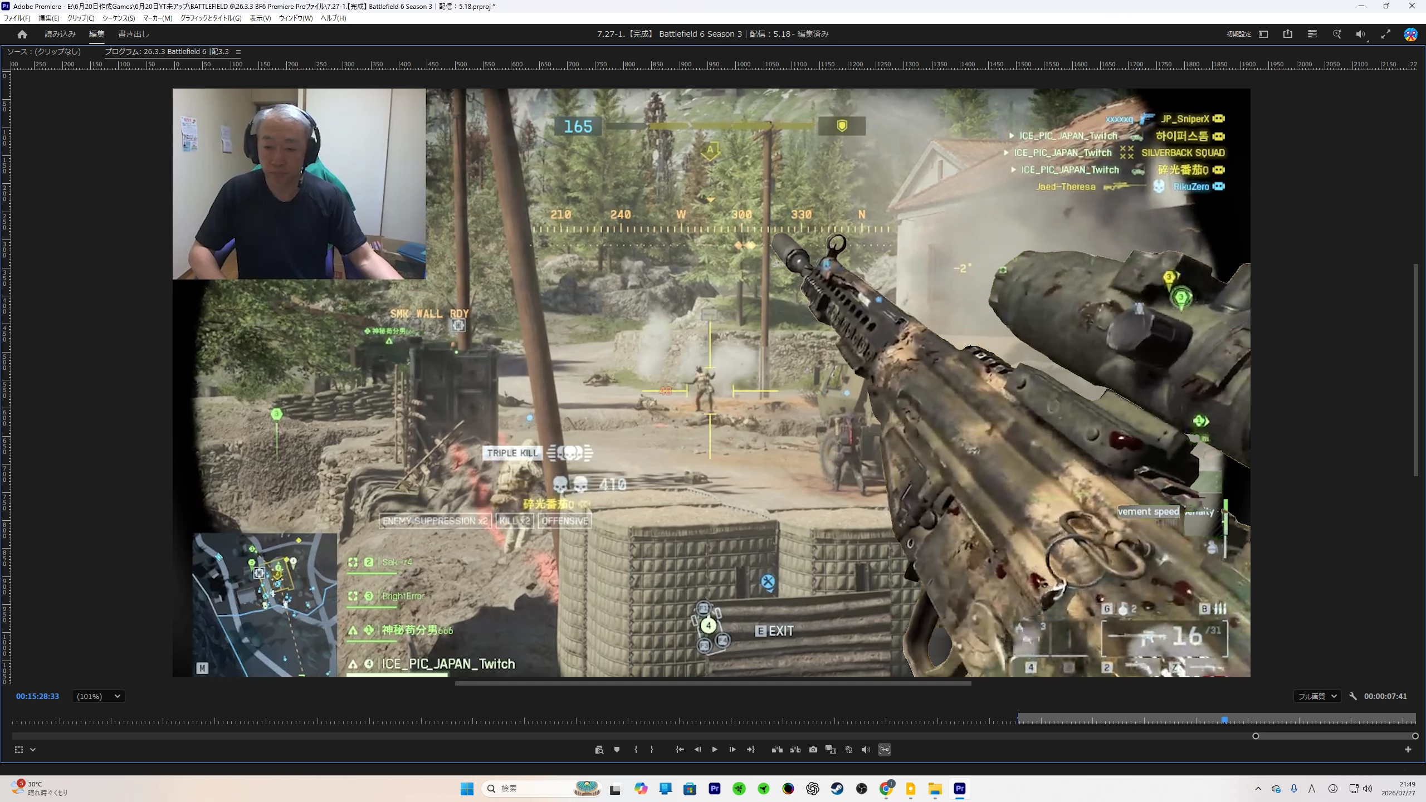This screenshot has height=802, width=1426.
Task: Mark In point with the left brace
Action: pos(636,750)
